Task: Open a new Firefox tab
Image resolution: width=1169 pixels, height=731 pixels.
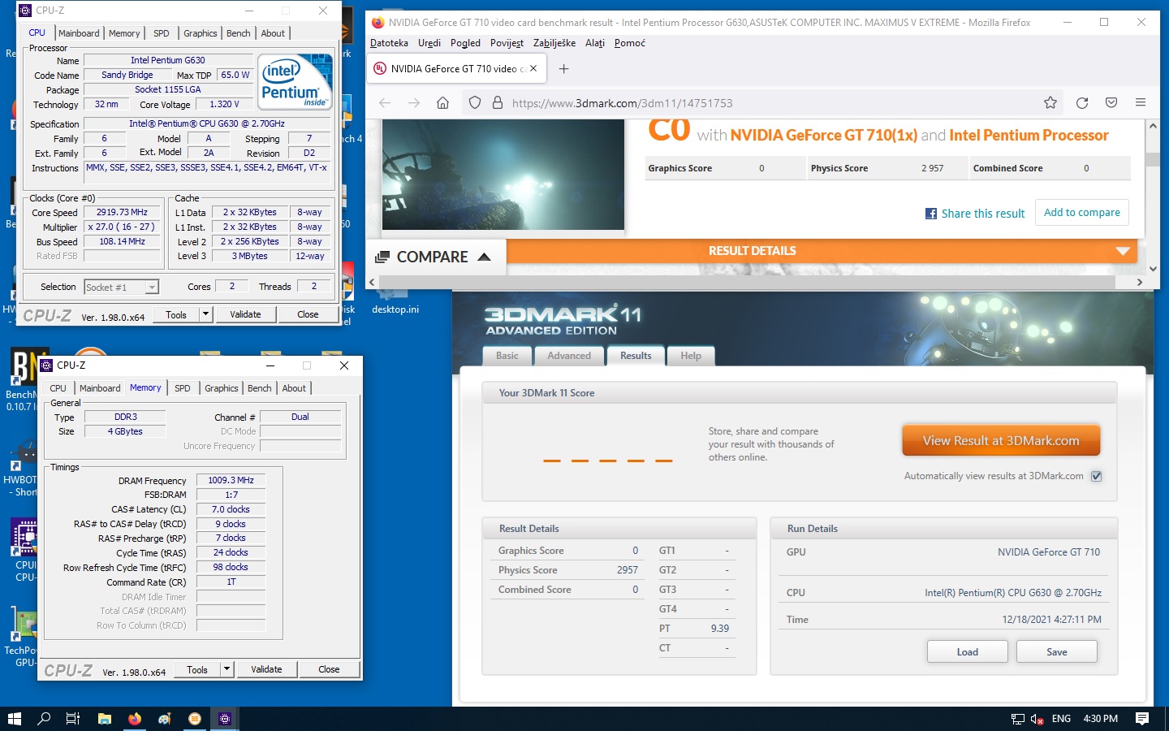Action: [x=564, y=69]
